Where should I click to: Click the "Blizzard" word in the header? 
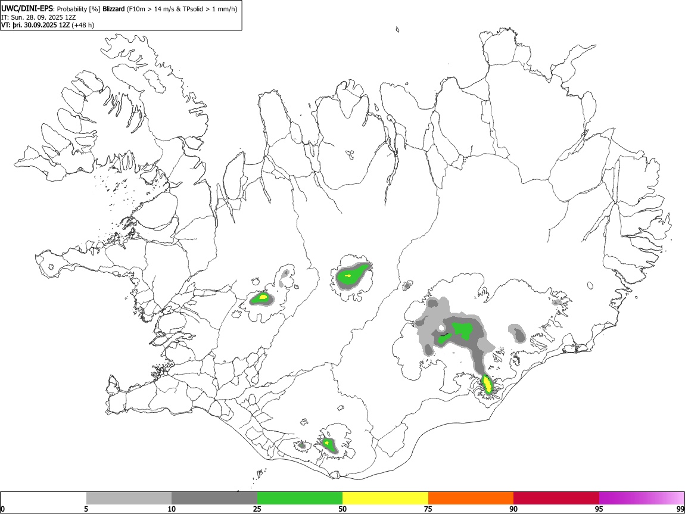click(114, 9)
